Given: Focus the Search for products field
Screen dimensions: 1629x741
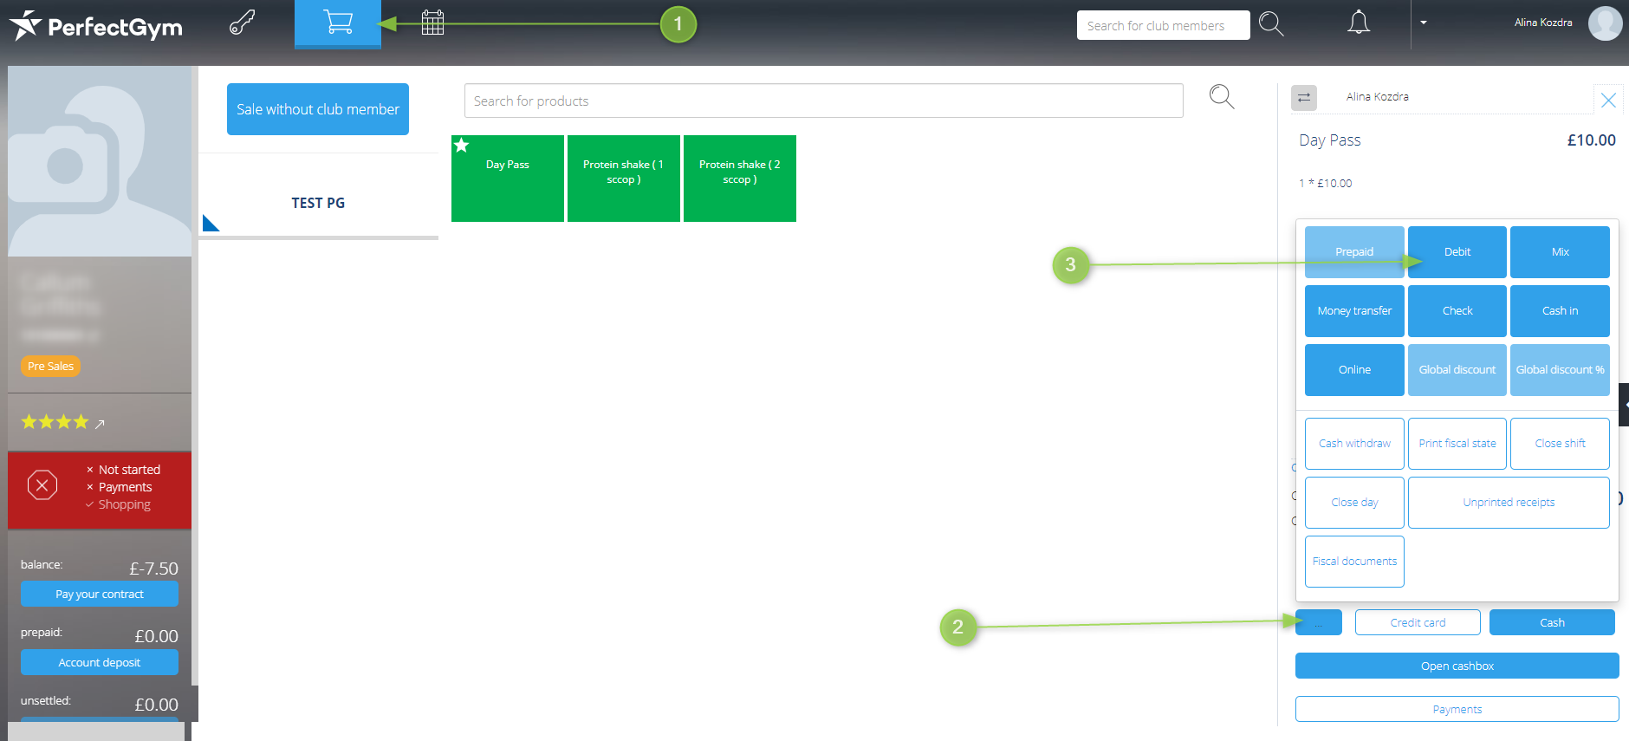Looking at the screenshot, I should point(823,101).
